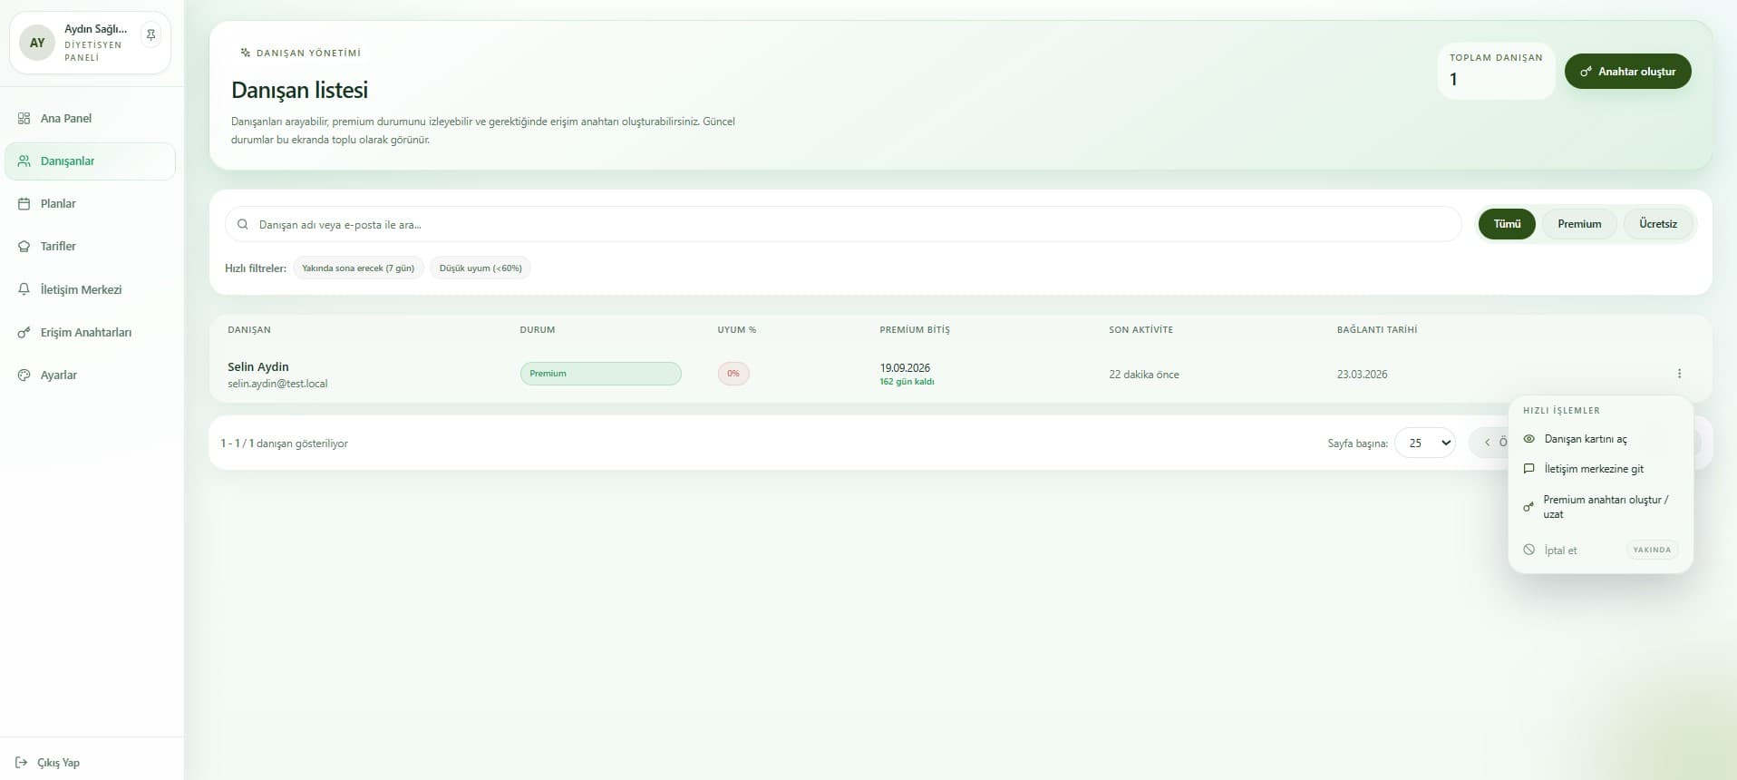Log out with Çıkış Yap
This screenshot has width=1737, height=780.
click(x=58, y=763)
